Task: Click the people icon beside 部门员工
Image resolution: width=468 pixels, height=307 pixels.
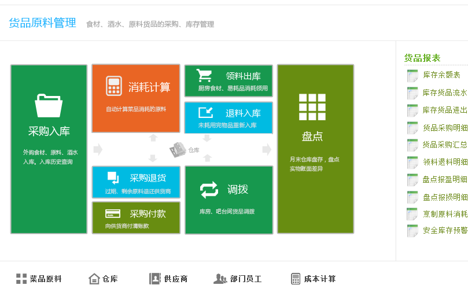Action: 220,279
